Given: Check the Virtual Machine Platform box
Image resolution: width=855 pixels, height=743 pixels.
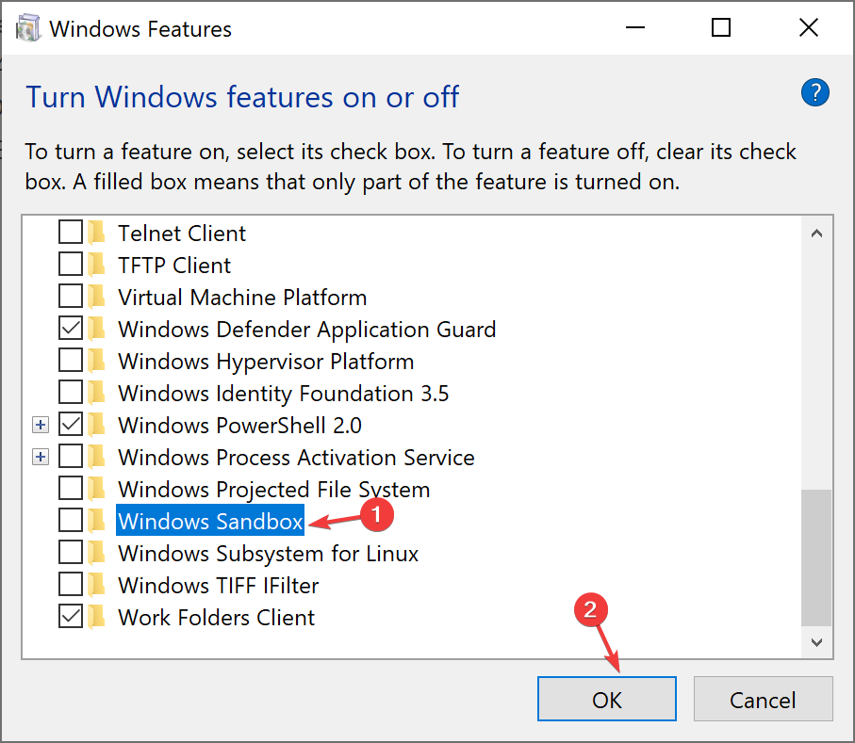Looking at the screenshot, I should click(x=71, y=297).
